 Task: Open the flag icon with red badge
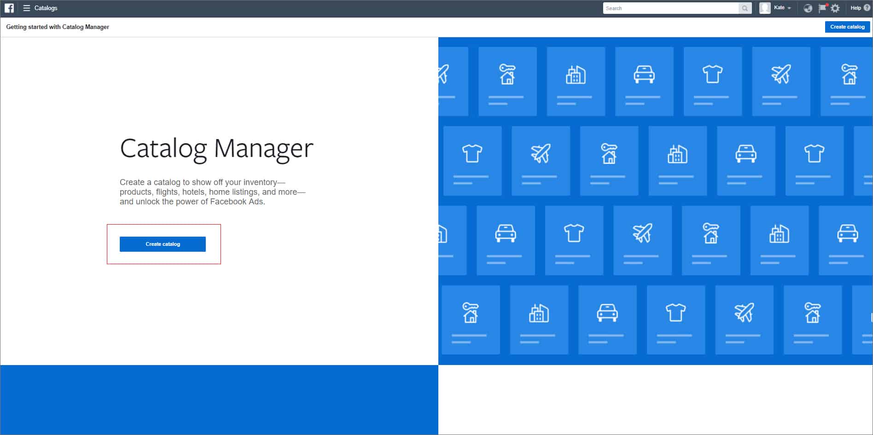(822, 8)
